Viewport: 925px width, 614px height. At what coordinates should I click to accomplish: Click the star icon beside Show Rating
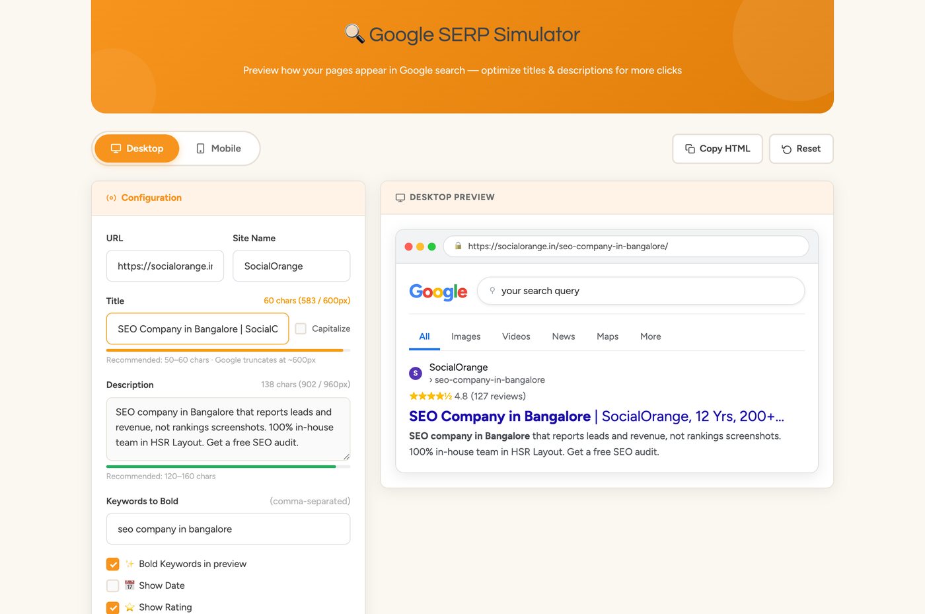tap(129, 607)
